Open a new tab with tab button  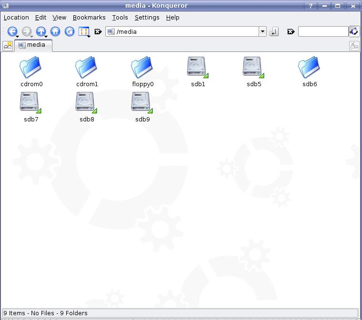(x=8, y=46)
